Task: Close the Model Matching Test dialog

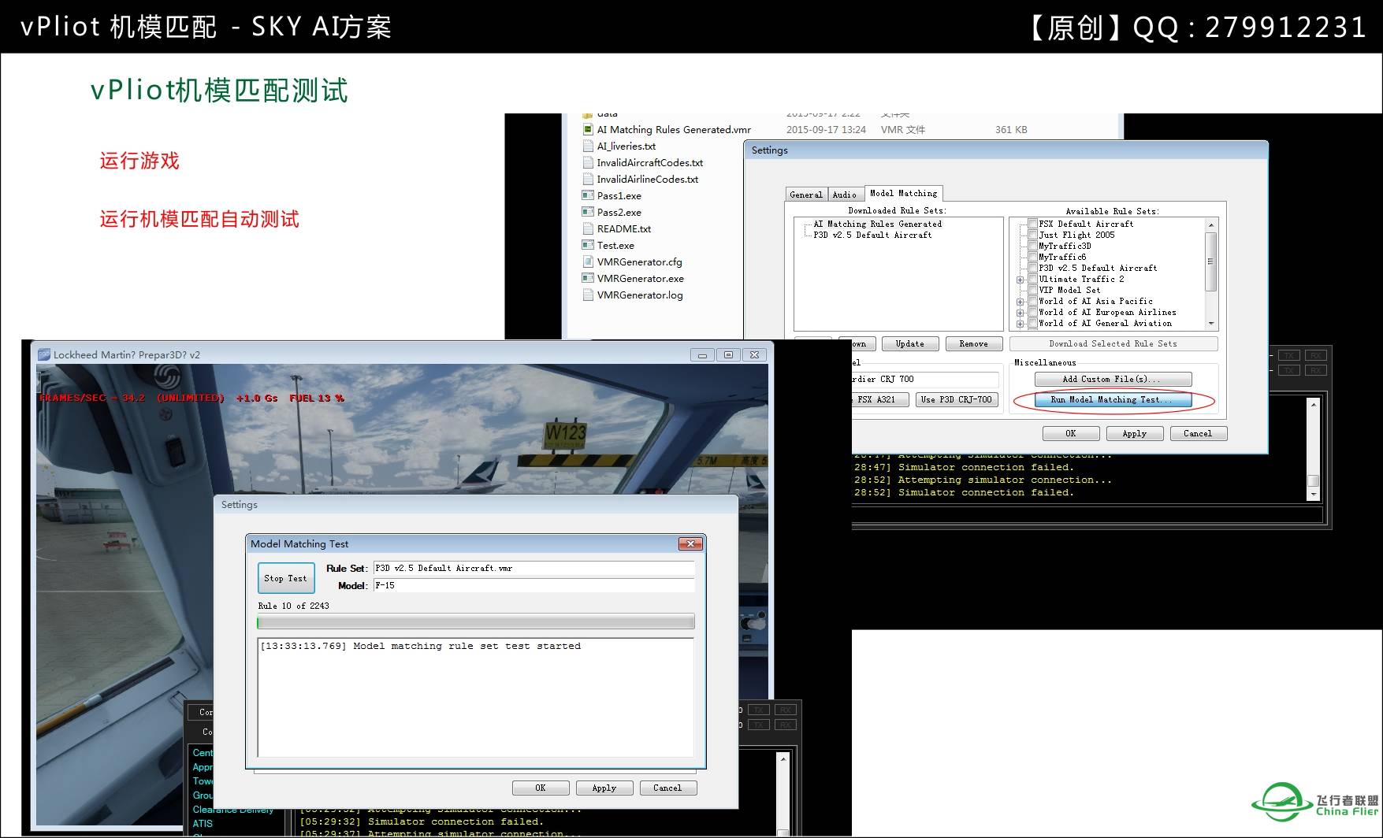Action: tap(690, 543)
